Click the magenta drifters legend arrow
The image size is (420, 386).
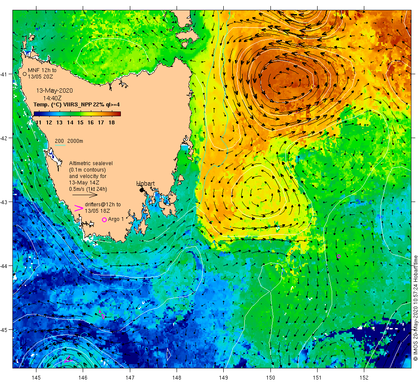tap(79, 208)
